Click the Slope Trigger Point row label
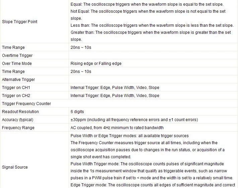Viewport: 238px width, 188px height. point(20,22)
